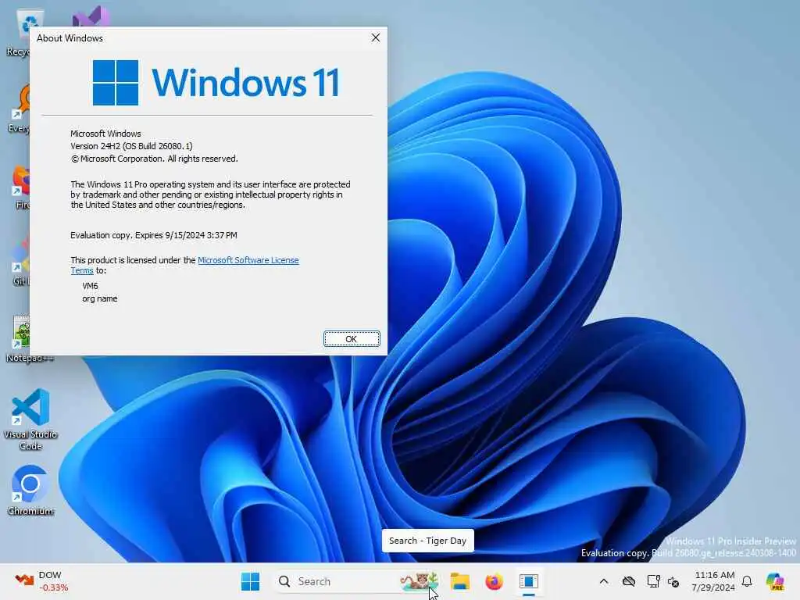Click the 'Search - Tiger Day' tooltip
Viewport: 800px width, 600px height.
pos(427,541)
